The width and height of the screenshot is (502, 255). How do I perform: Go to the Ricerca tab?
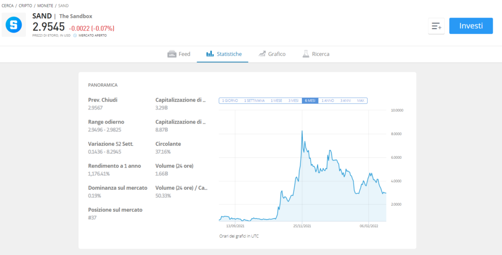tap(316, 54)
